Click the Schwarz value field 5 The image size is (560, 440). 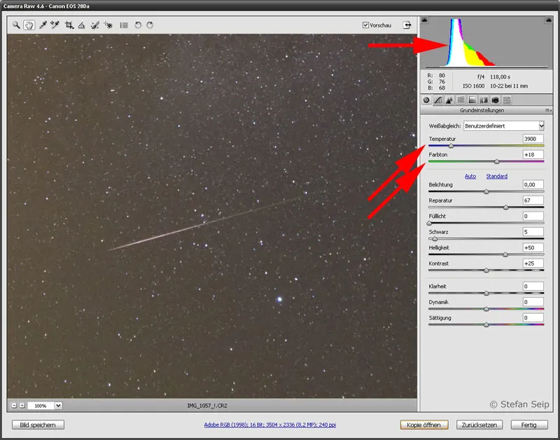[x=533, y=232]
